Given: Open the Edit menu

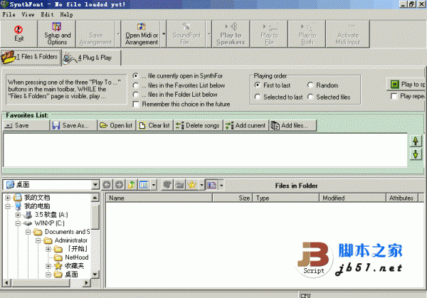Looking at the screenshot, I should (47, 14).
